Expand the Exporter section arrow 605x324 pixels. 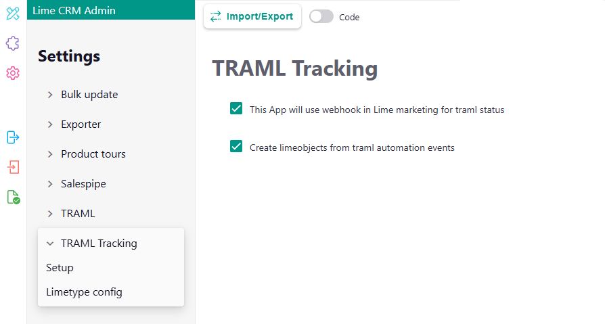click(x=50, y=124)
